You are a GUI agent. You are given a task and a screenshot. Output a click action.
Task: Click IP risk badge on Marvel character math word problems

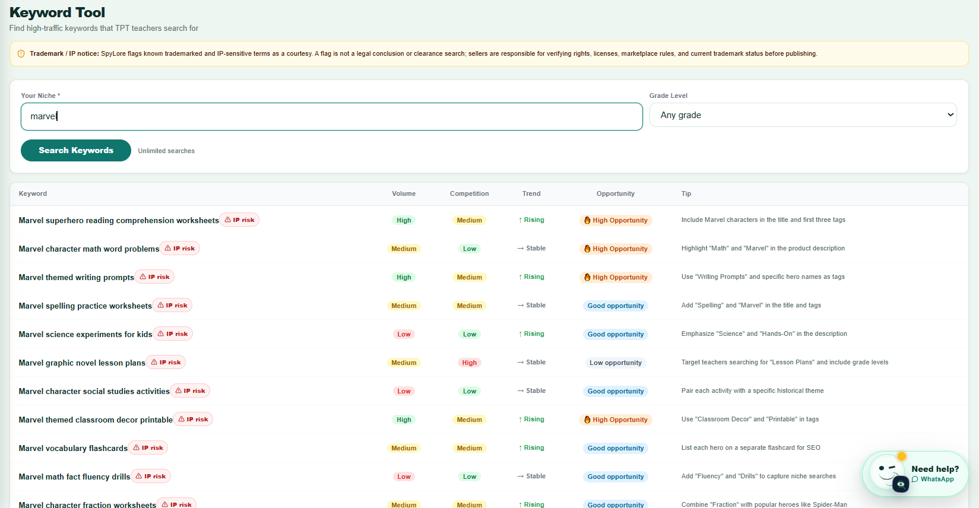click(180, 249)
